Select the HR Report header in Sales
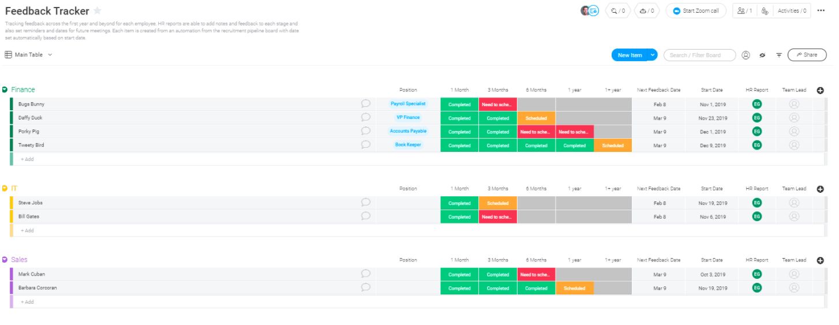The height and width of the screenshot is (325, 839). (x=756, y=260)
